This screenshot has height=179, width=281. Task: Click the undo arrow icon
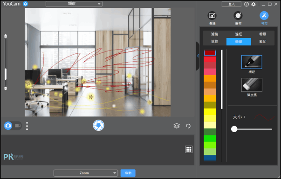(x=188, y=126)
